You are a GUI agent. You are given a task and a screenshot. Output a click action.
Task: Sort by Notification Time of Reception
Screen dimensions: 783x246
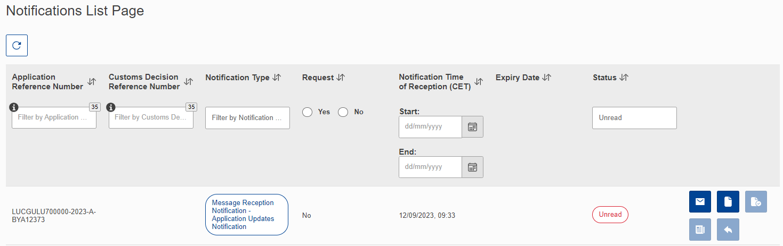(x=479, y=82)
